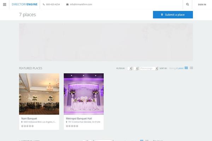This screenshot has width=212, height=141.
Task: Click Metropol address 701 S Central Ave
Action: (84, 122)
